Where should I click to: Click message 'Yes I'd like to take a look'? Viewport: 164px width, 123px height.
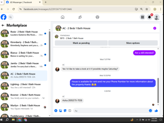pyautogui.click(x=90, y=69)
